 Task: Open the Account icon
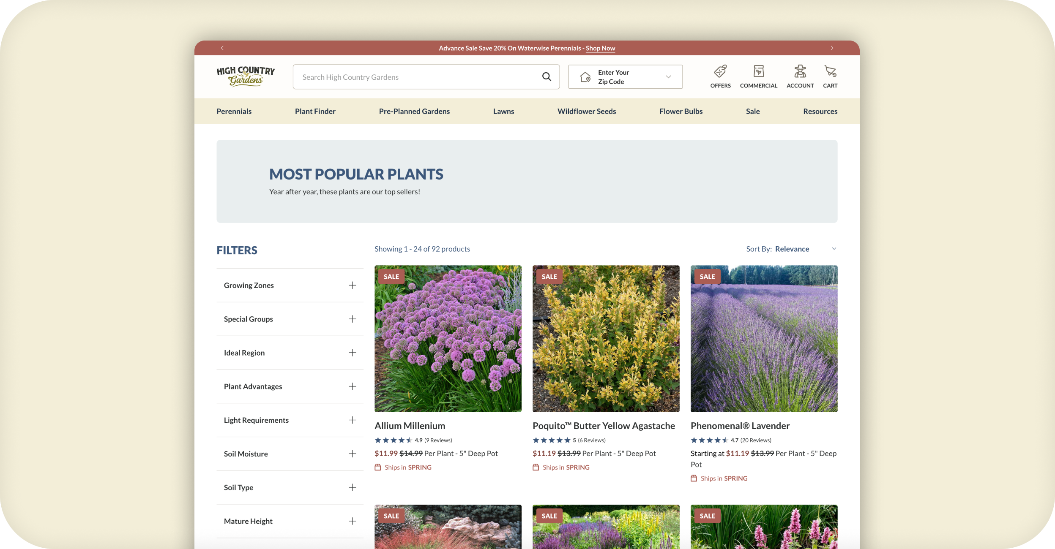click(800, 72)
